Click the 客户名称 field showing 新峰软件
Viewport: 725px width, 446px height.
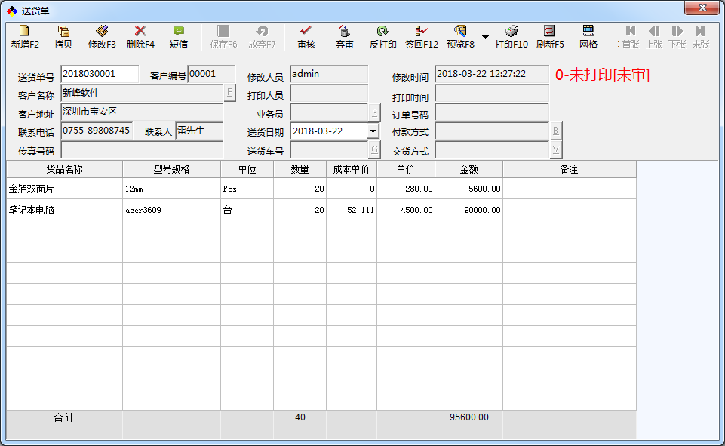143,93
